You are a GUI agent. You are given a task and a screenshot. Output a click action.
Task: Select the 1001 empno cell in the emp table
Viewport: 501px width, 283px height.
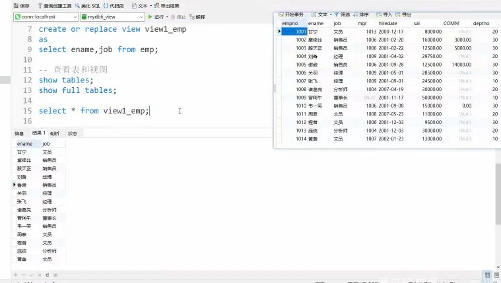[294, 31]
